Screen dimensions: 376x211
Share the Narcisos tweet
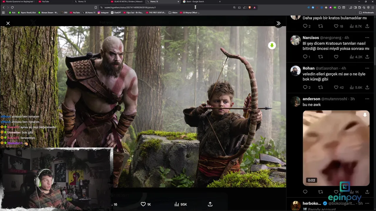pos(367,57)
